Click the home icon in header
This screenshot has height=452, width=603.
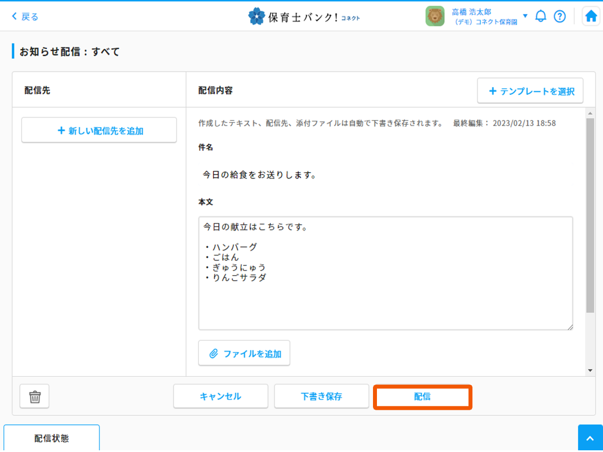coord(591,16)
